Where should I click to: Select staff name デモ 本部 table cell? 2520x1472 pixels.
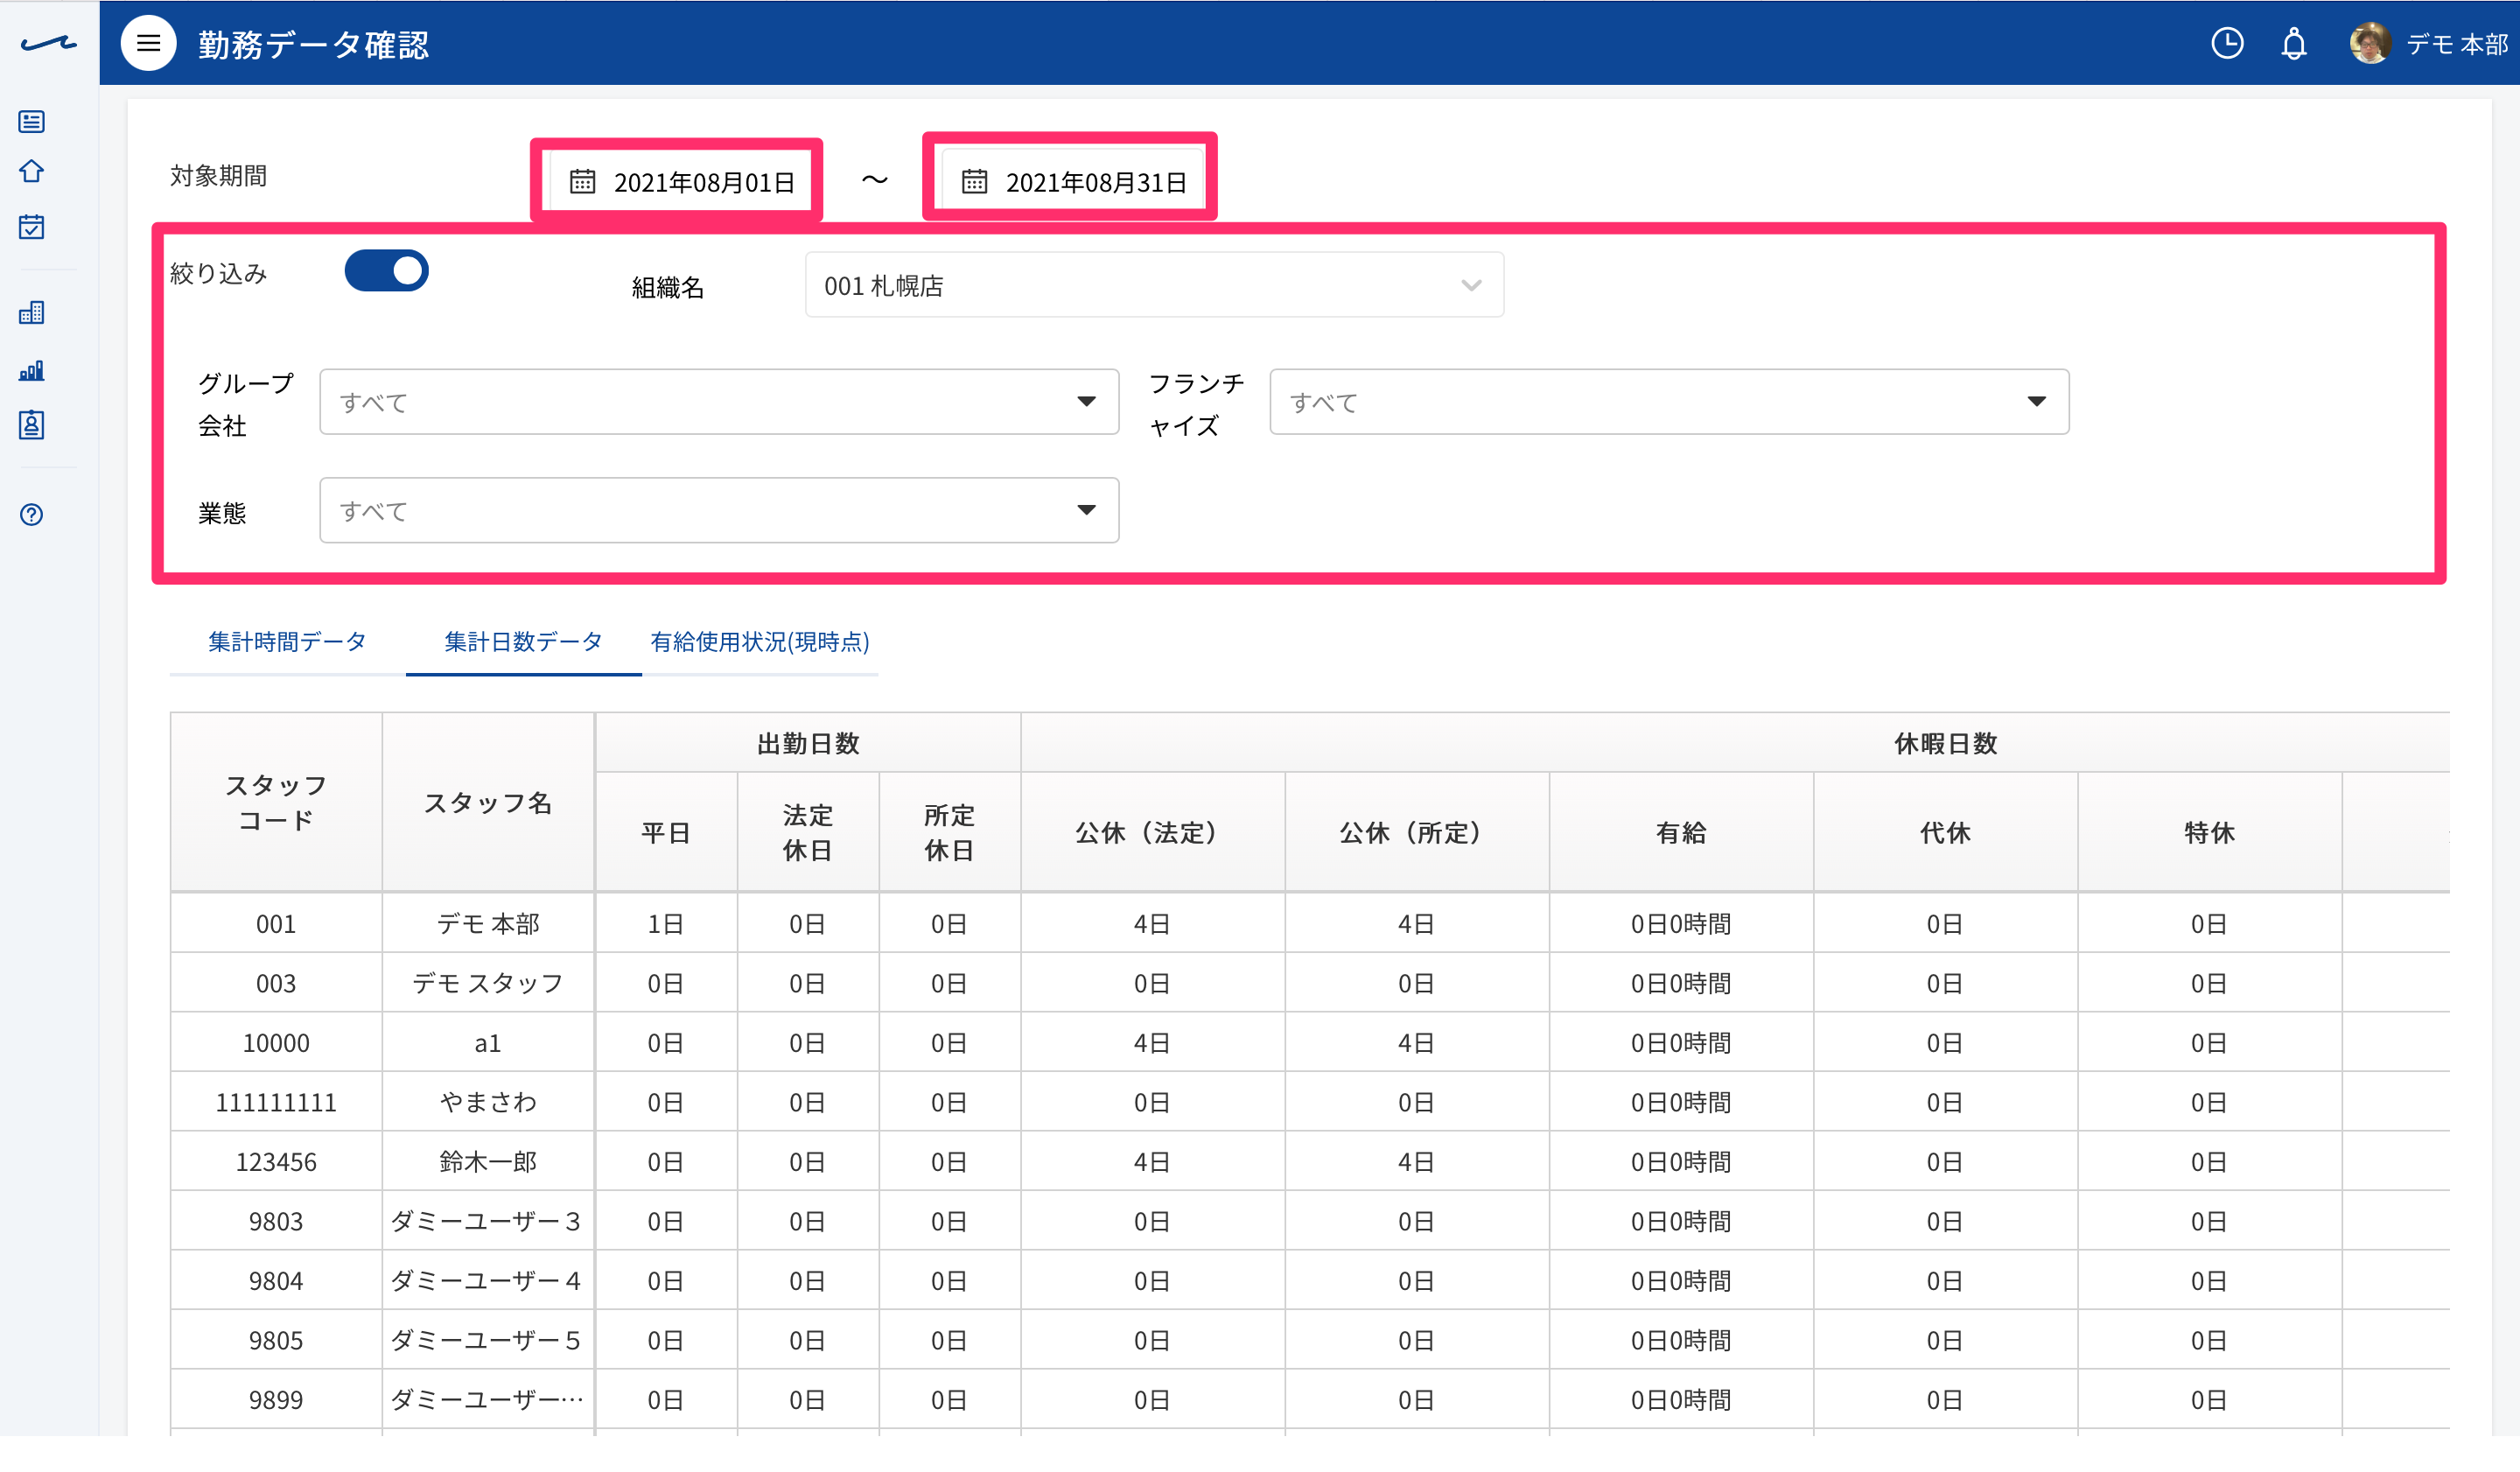click(488, 924)
